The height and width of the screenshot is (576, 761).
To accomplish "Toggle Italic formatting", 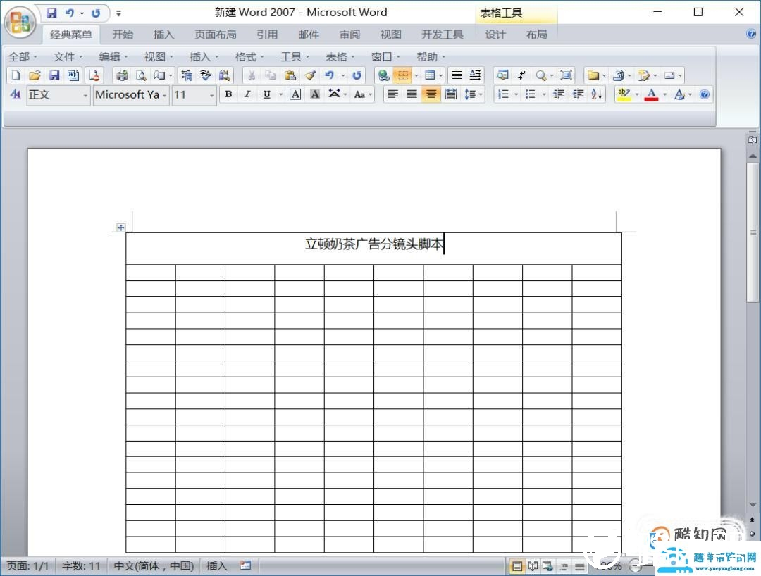I will [247, 94].
